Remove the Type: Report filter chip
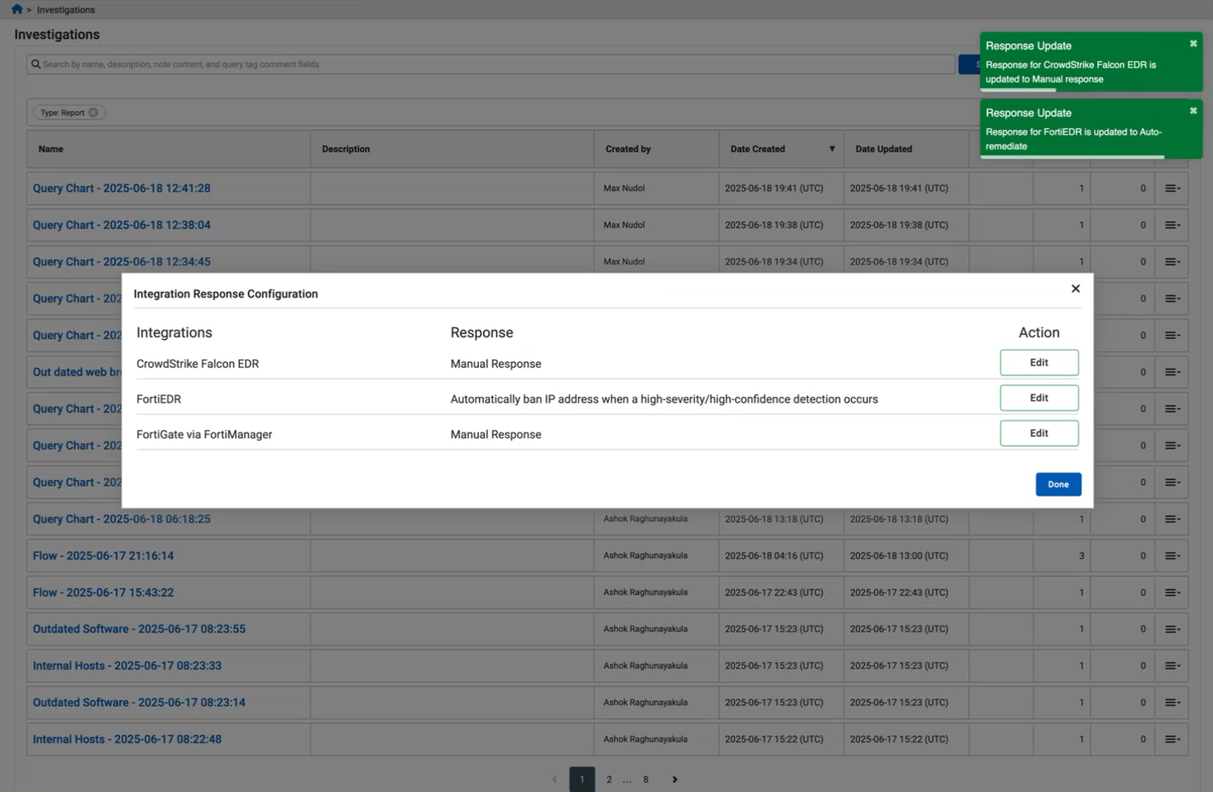The width and height of the screenshot is (1213, 792). [94, 112]
